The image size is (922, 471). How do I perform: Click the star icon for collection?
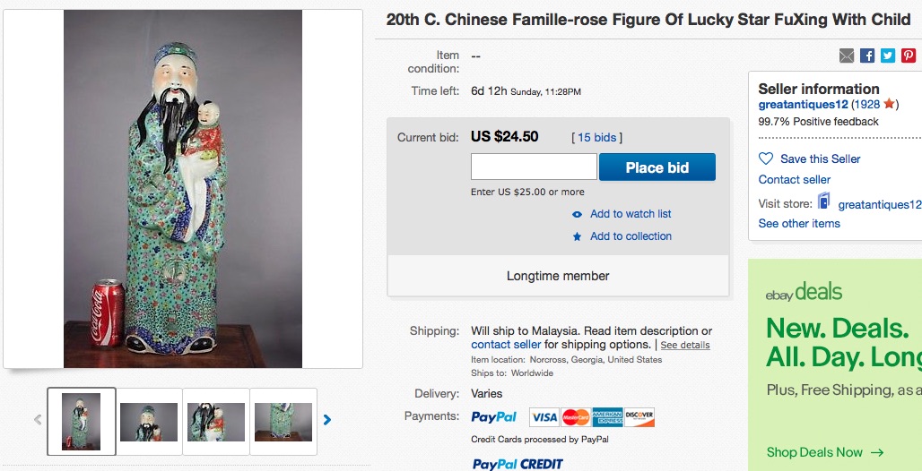click(x=578, y=236)
